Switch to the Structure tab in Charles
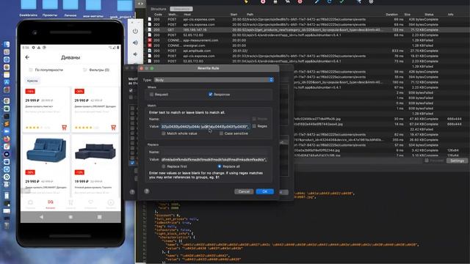470x264 pixels. click(159, 9)
